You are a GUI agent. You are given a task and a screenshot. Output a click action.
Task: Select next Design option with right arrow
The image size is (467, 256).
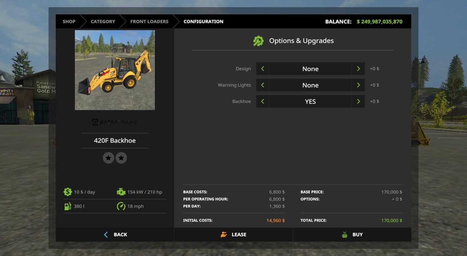358,69
